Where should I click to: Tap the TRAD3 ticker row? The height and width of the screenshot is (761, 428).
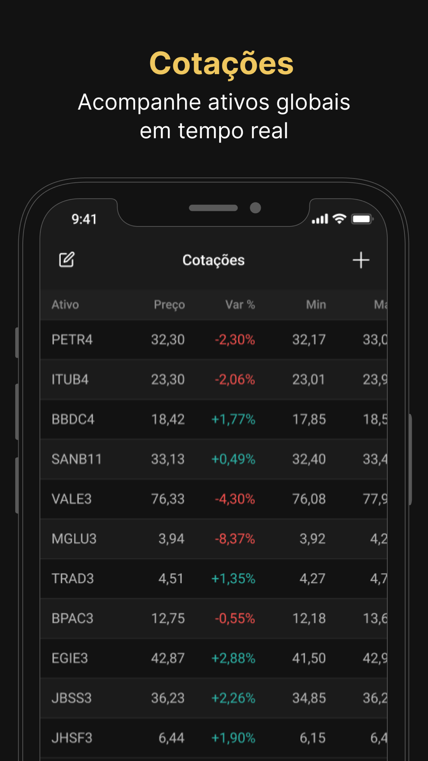[214, 579]
